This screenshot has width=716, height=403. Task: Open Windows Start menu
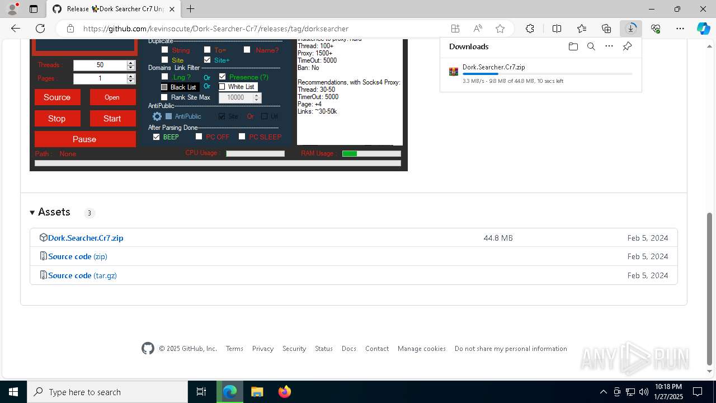(13, 392)
